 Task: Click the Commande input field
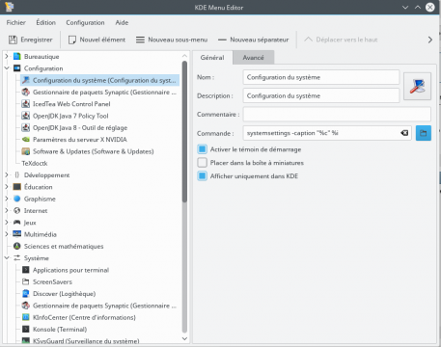[x=327, y=133]
